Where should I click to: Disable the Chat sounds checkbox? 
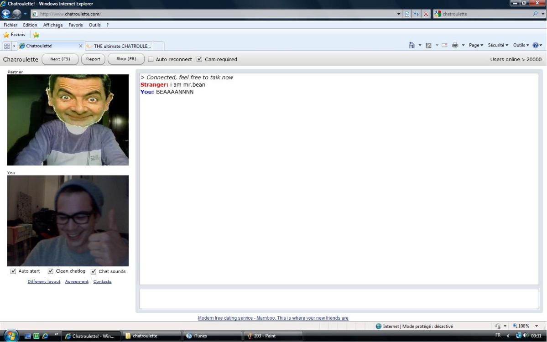coord(94,272)
